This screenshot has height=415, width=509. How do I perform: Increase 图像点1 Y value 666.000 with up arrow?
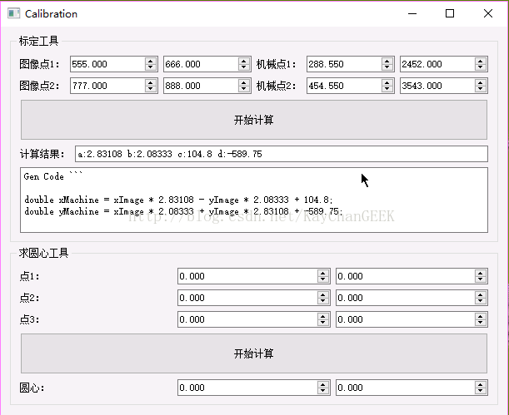click(244, 61)
